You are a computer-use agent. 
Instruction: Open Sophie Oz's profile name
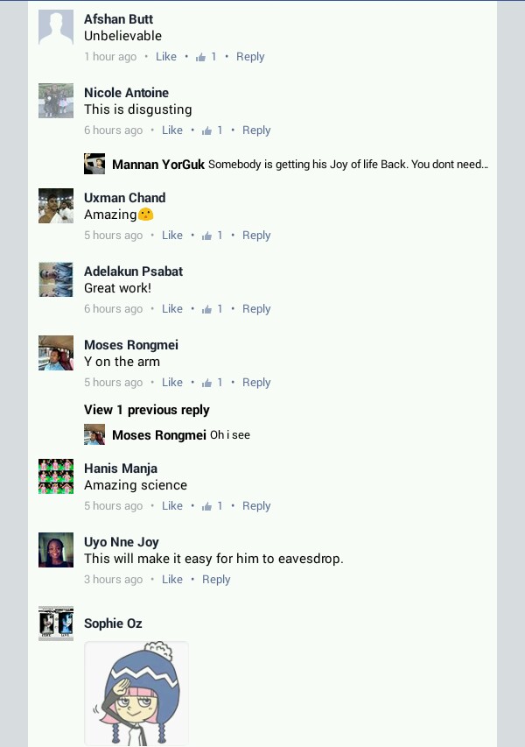tap(113, 624)
